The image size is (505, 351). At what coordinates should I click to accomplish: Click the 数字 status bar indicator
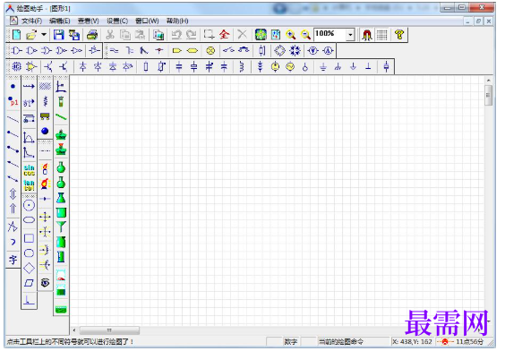(x=290, y=341)
